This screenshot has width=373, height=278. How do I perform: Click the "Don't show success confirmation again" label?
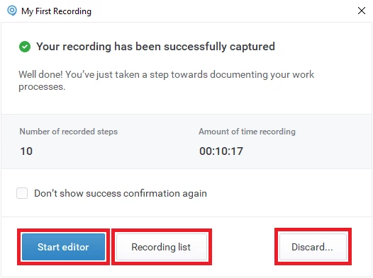tap(121, 193)
